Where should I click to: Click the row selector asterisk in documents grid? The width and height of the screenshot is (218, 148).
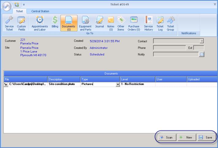[6, 84]
